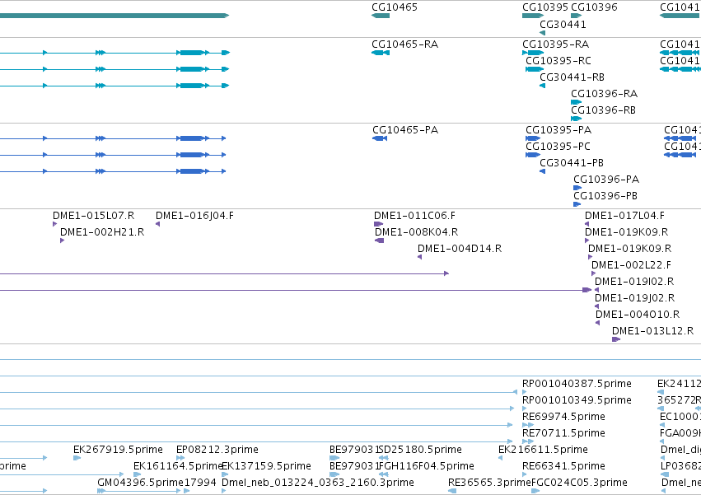Select EST label SD25180.5prime
The image size is (701, 495).
point(420,450)
